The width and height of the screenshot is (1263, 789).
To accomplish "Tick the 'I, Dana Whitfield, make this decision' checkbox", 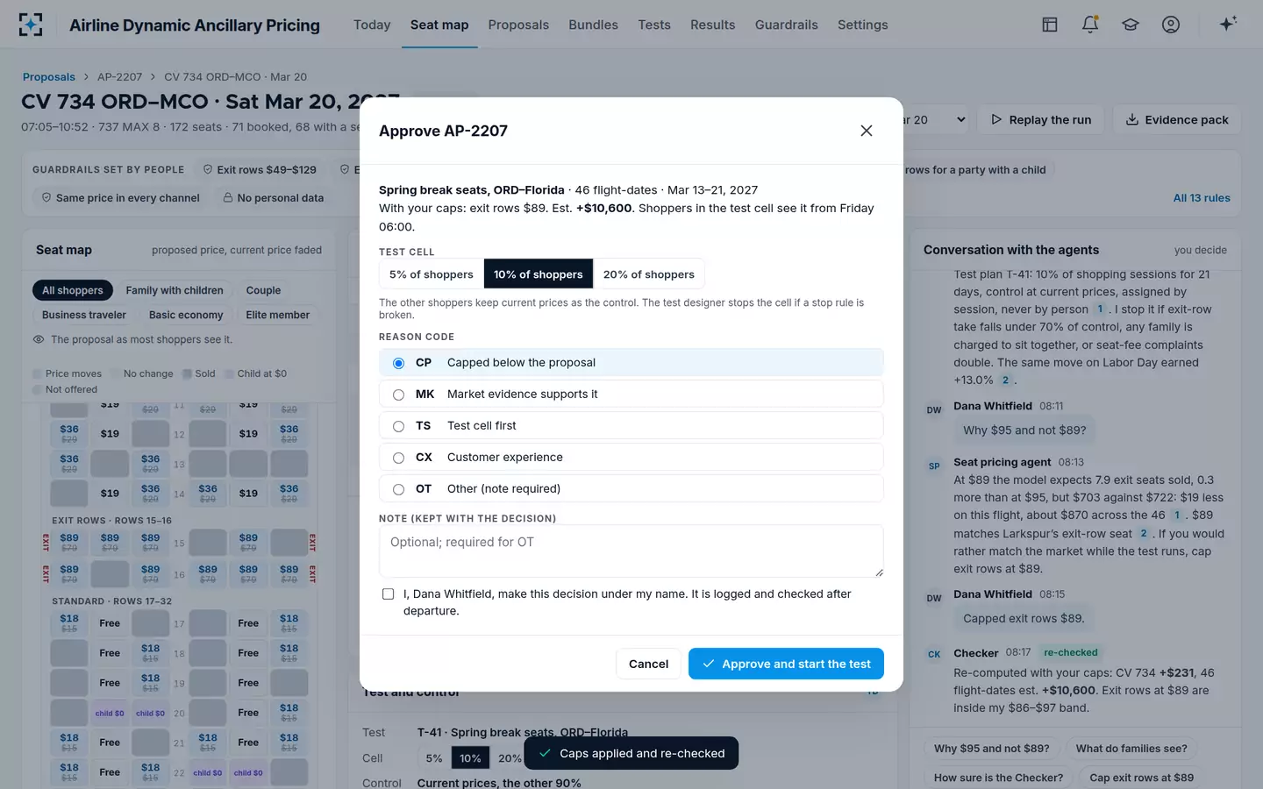I will (388, 594).
